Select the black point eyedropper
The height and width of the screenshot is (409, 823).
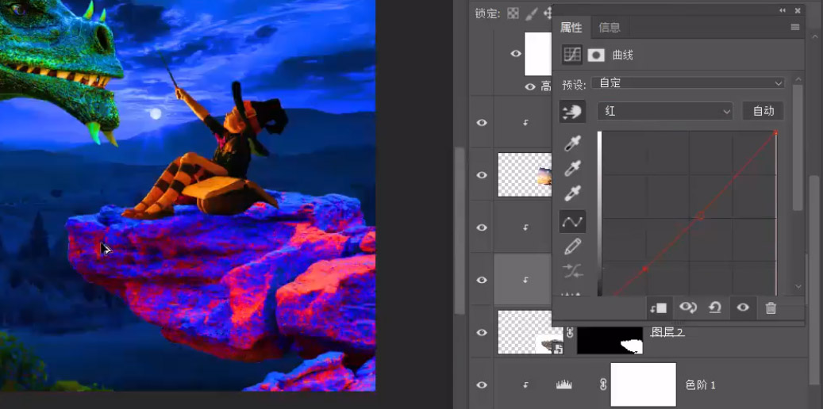pos(572,143)
